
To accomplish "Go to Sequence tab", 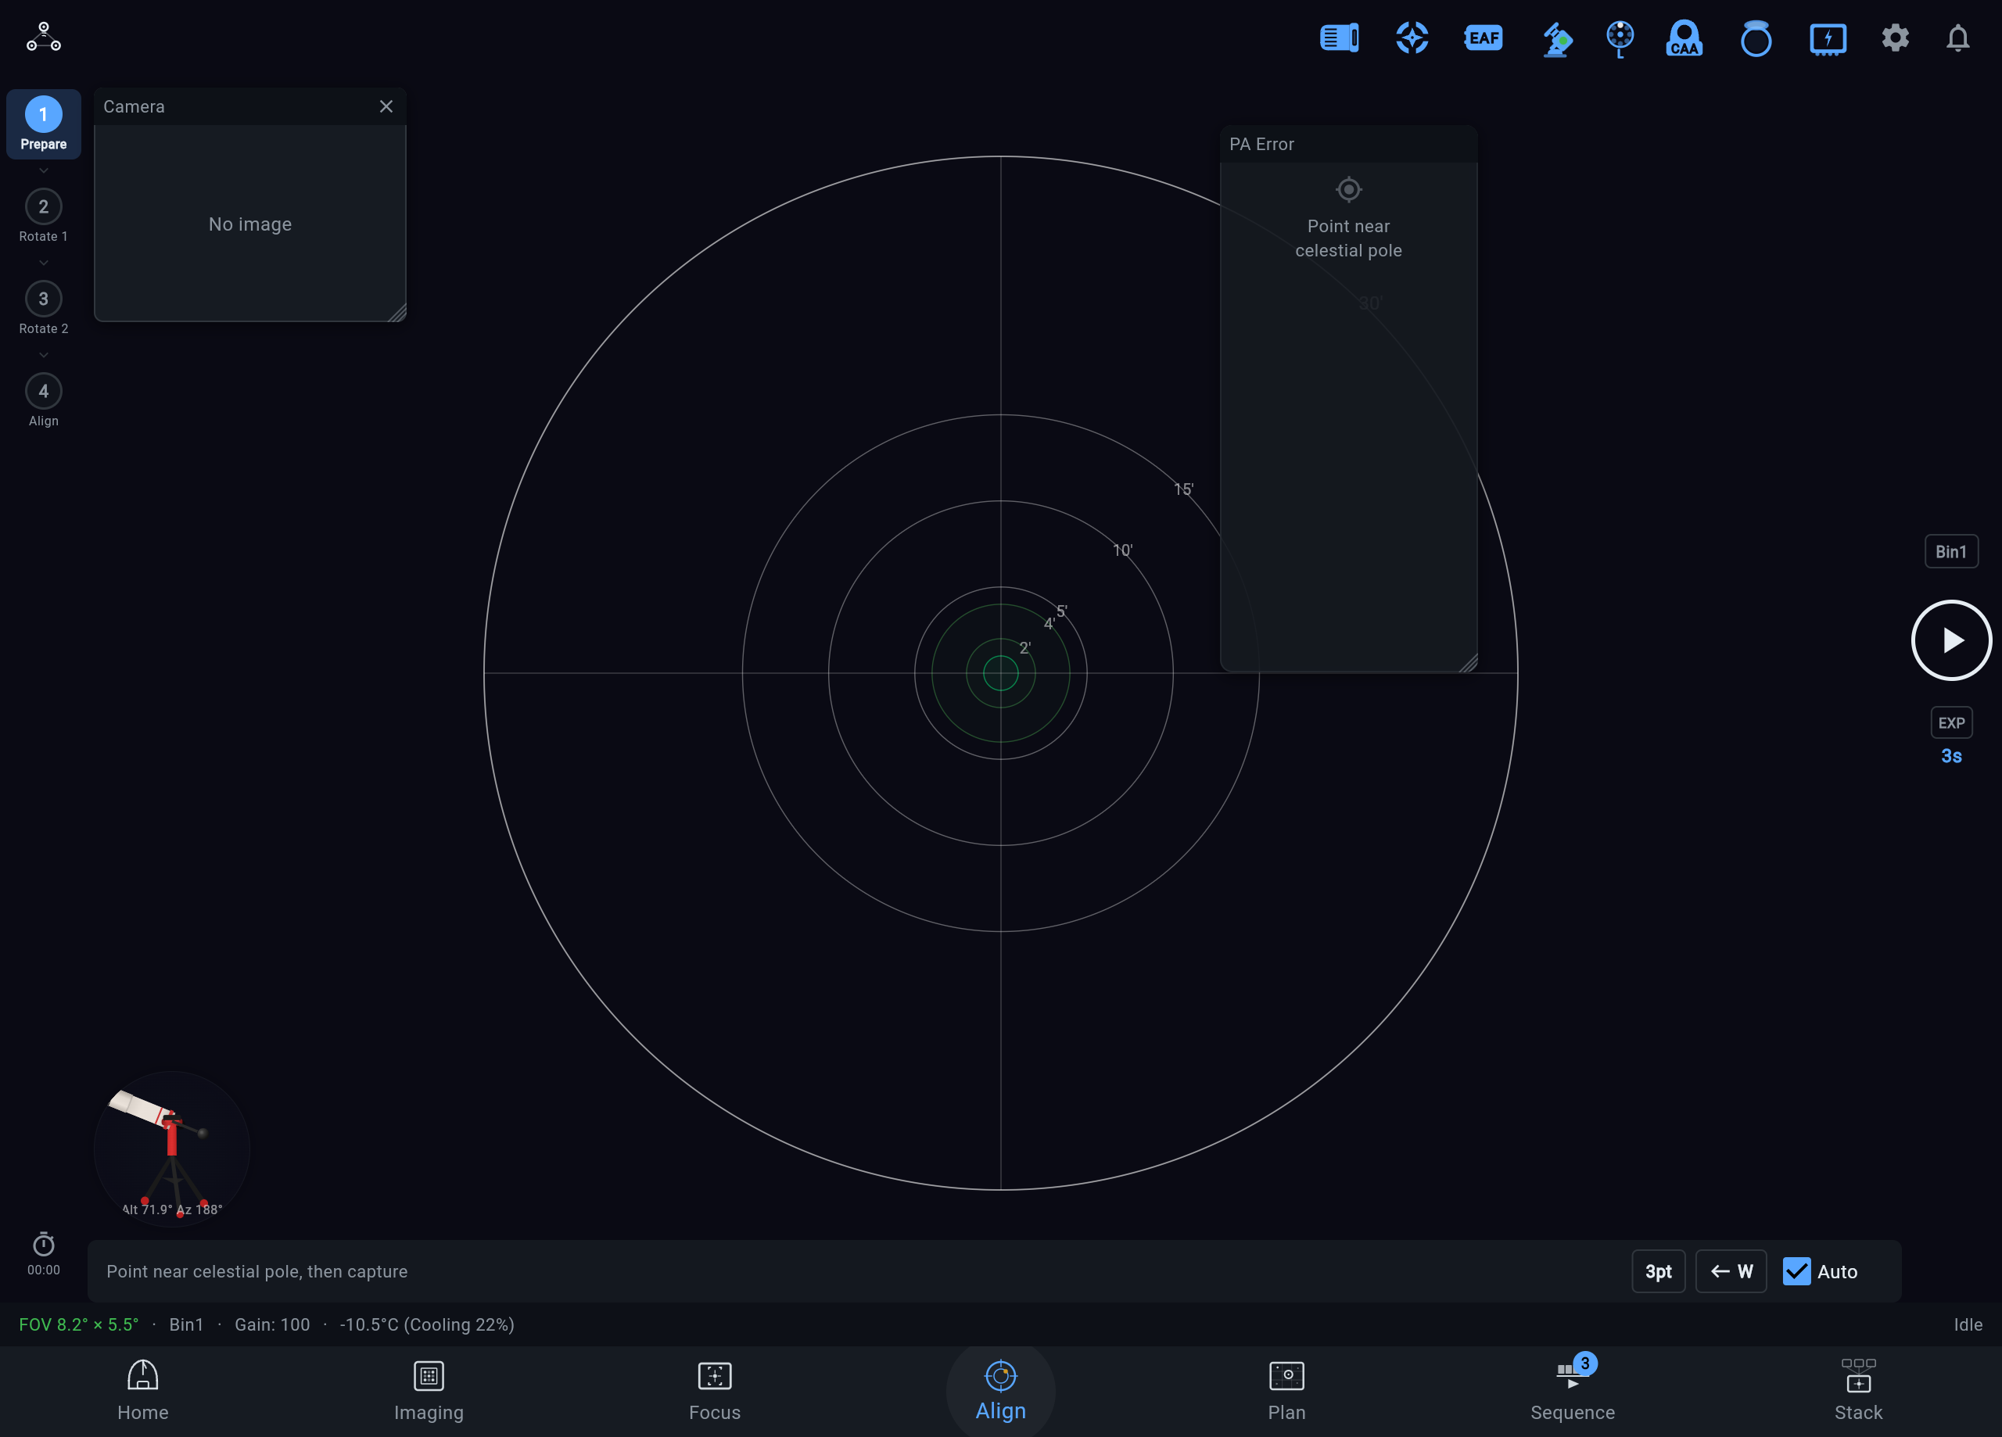I will 1573,1391.
